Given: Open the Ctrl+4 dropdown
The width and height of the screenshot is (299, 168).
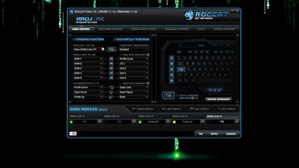Looking at the screenshot, I should pos(134,73).
